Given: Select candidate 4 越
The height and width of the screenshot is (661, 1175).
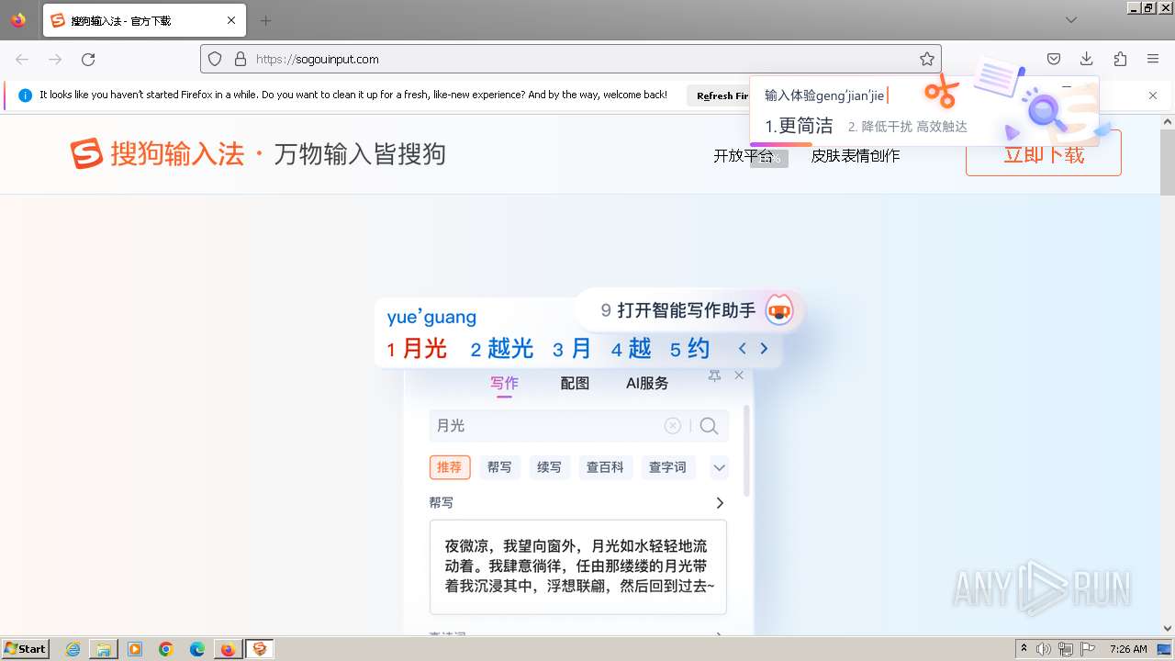Looking at the screenshot, I should click(x=632, y=349).
